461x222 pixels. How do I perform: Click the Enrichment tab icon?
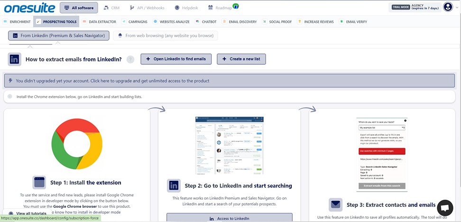[6, 21]
